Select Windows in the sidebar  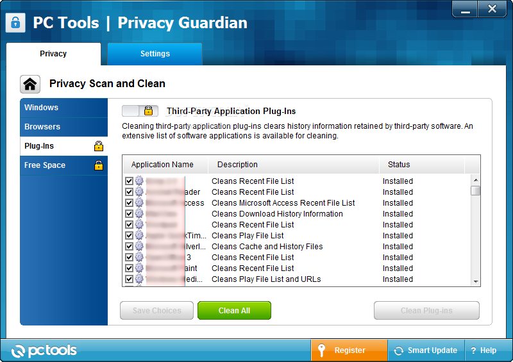[63, 108]
